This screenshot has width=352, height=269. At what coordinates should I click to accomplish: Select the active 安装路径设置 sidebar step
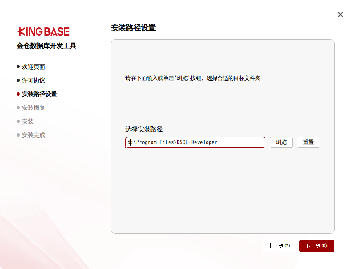pyautogui.click(x=39, y=94)
